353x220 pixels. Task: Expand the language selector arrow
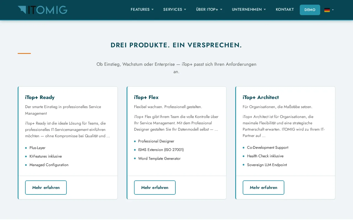pos(333,10)
